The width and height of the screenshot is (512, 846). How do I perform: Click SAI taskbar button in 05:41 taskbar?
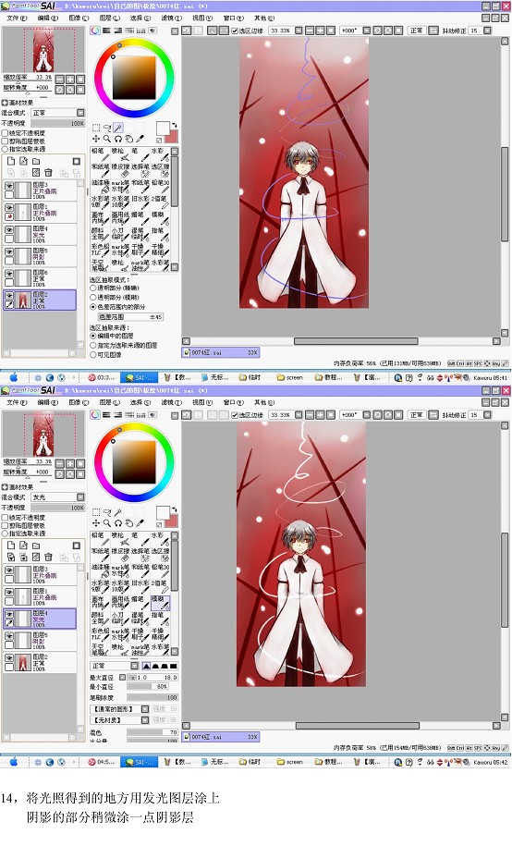pyautogui.click(x=140, y=377)
